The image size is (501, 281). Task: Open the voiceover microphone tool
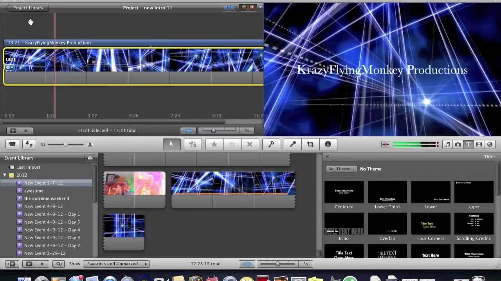pos(292,144)
